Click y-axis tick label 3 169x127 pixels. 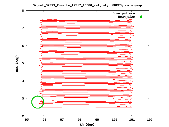[23, 98]
